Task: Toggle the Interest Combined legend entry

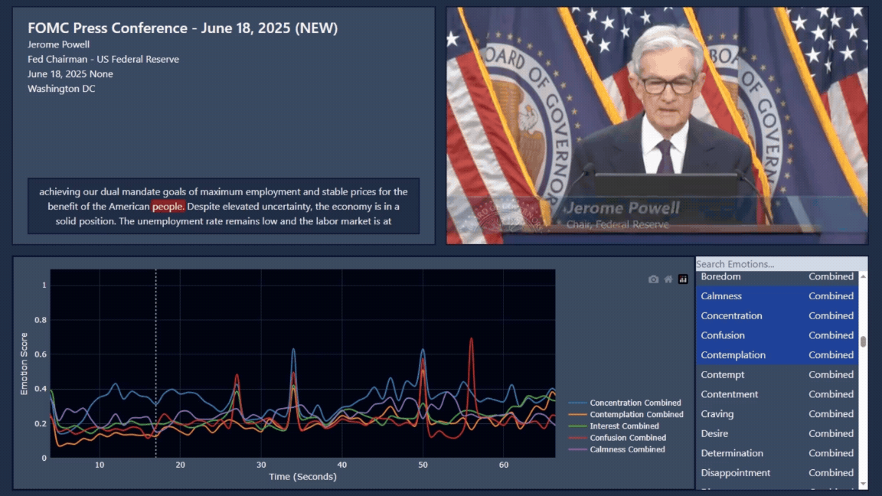Action: click(x=624, y=426)
